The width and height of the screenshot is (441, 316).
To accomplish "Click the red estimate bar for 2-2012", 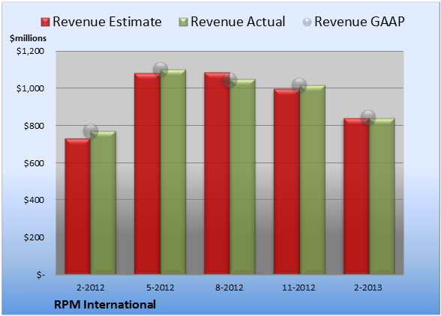I will click(x=78, y=206).
